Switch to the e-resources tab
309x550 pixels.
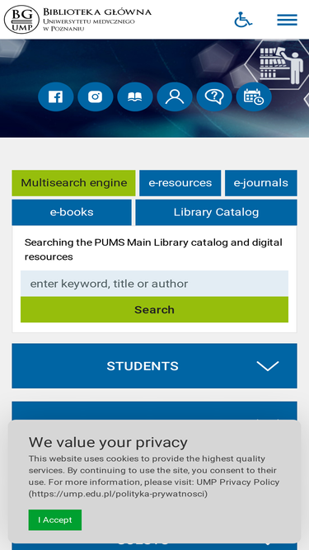click(180, 183)
